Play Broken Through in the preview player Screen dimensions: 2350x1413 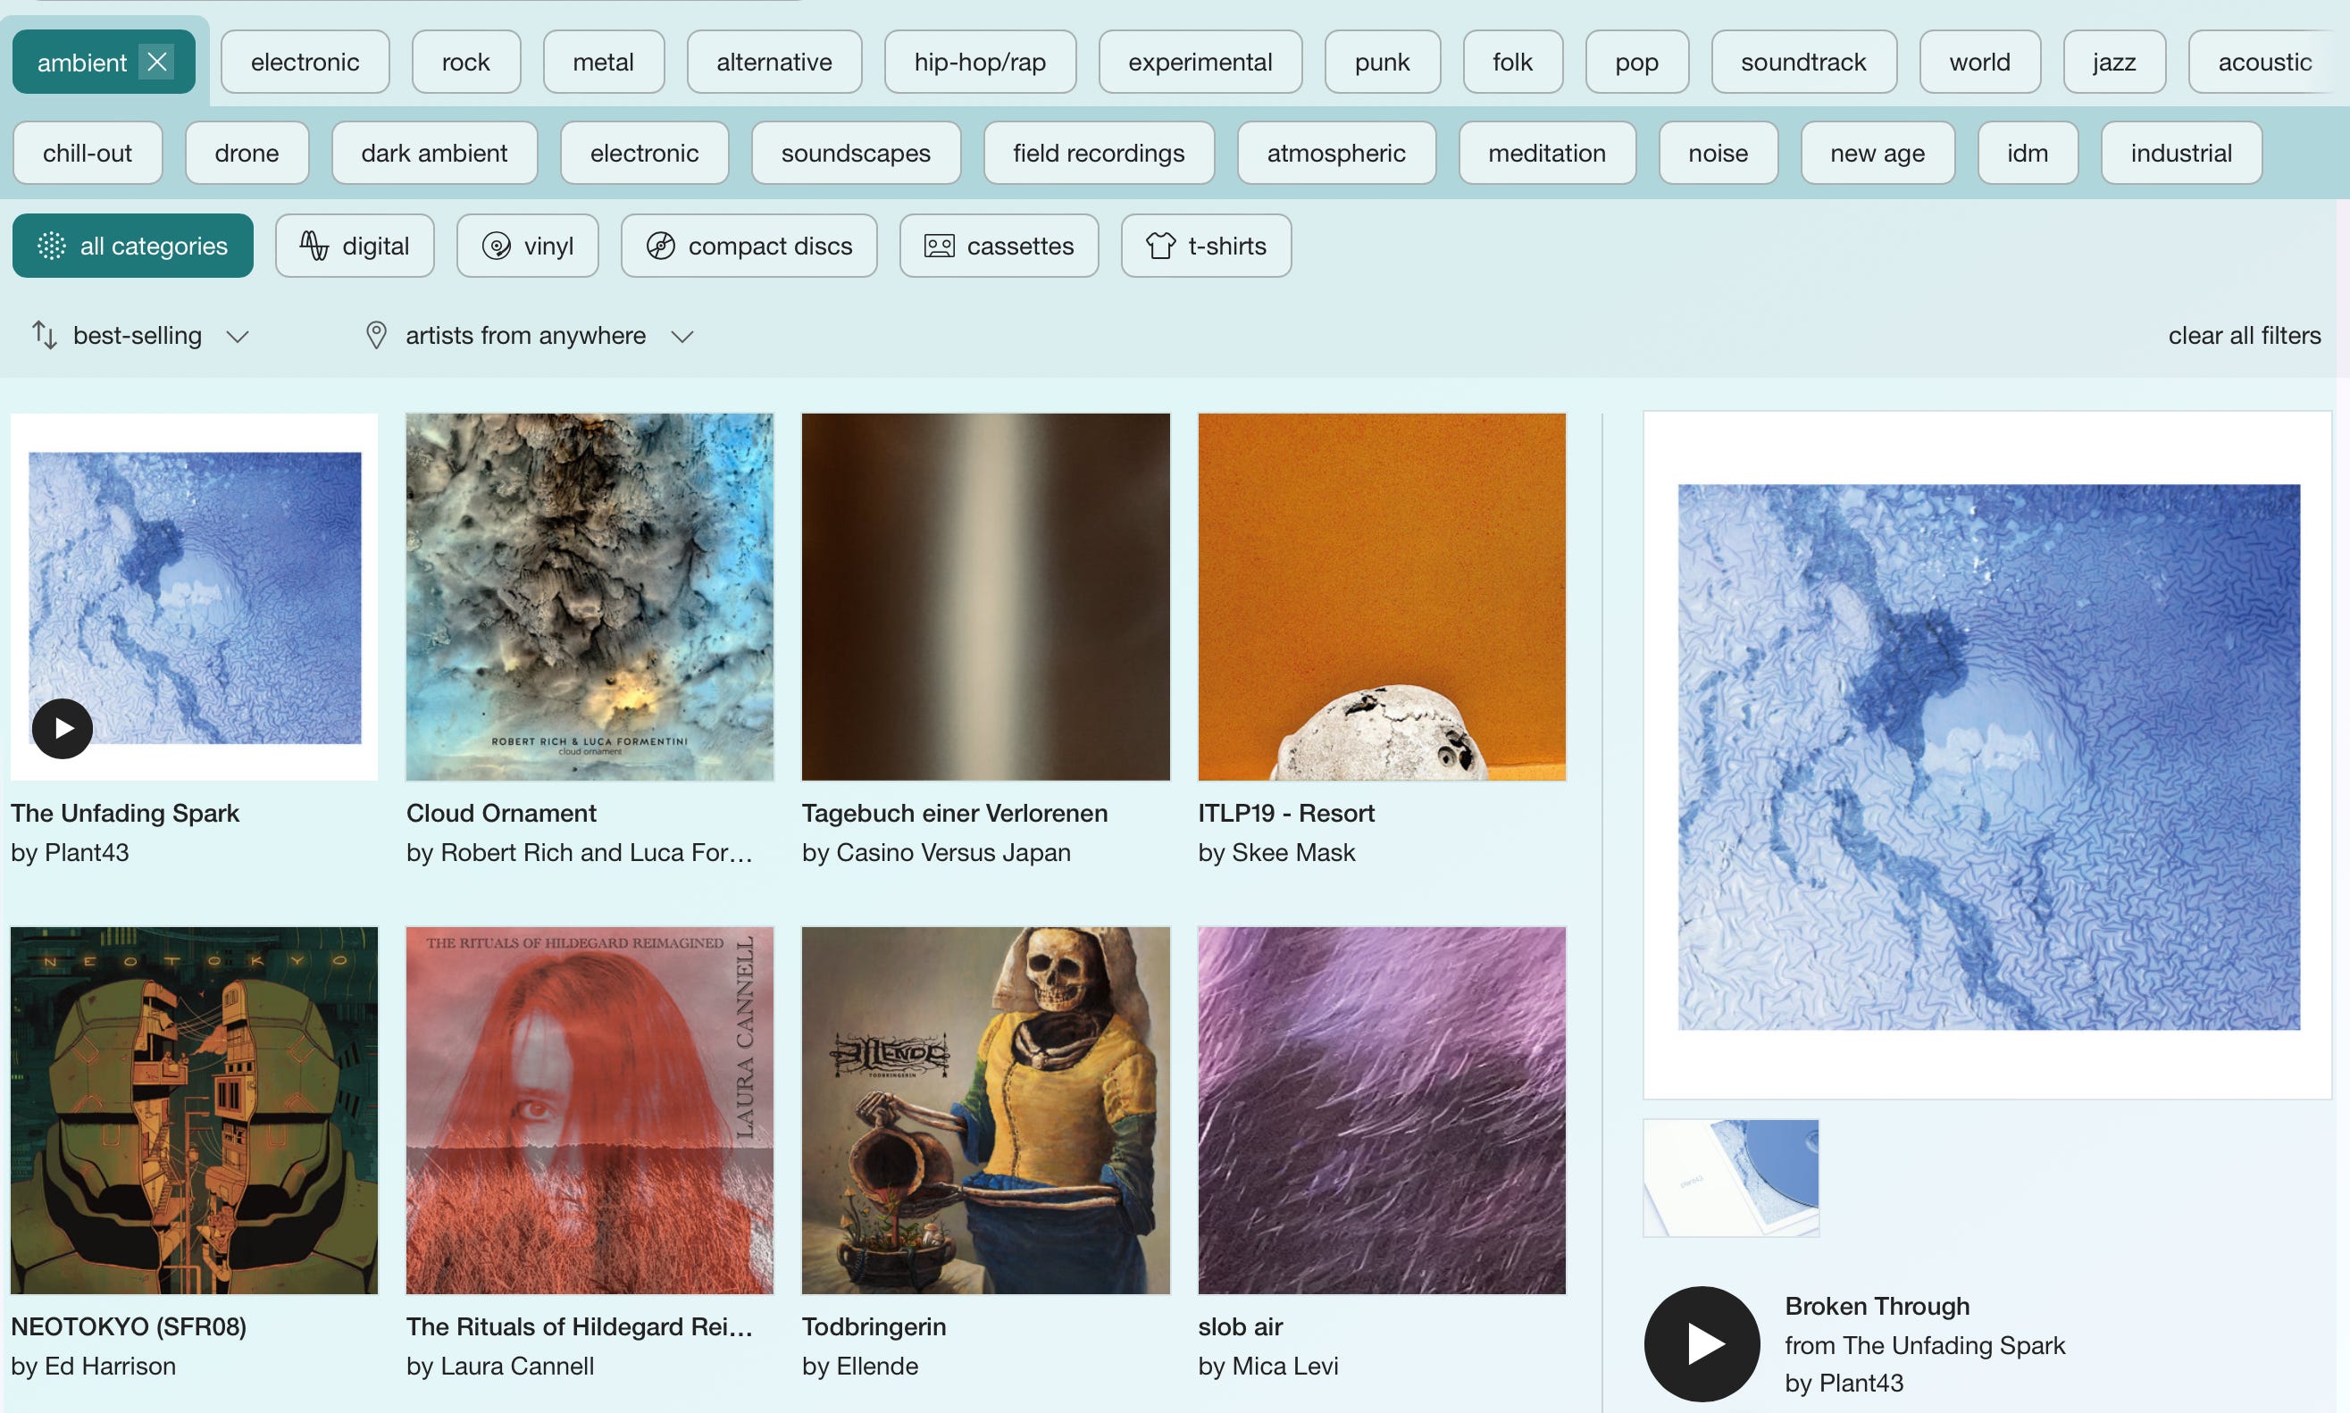[x=1702, y=1343]
